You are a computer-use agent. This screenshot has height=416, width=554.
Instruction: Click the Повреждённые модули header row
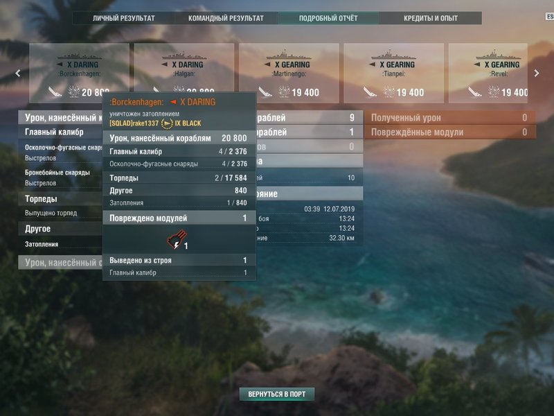[x=449, y=132]
